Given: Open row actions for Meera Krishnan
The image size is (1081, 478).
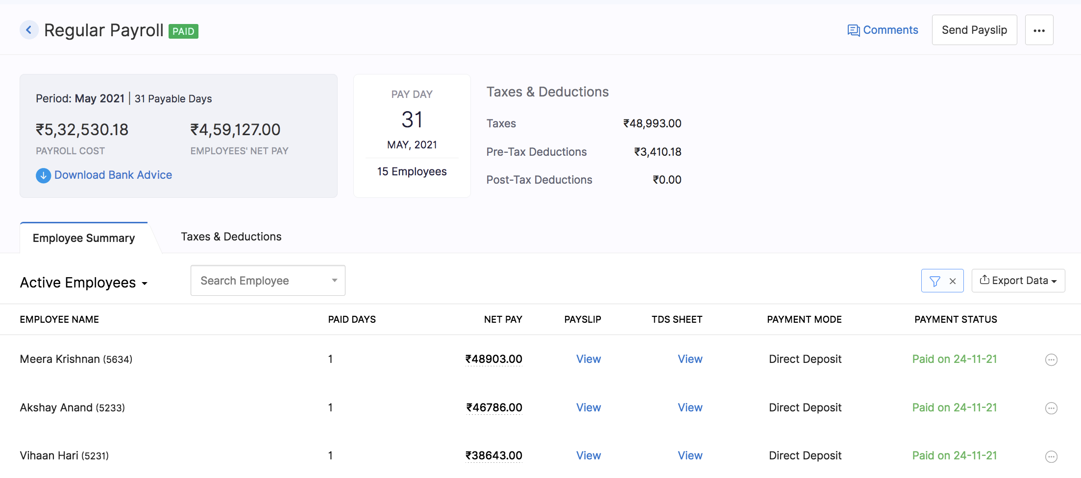Looking at the screenshot, I should point(1051,359).
